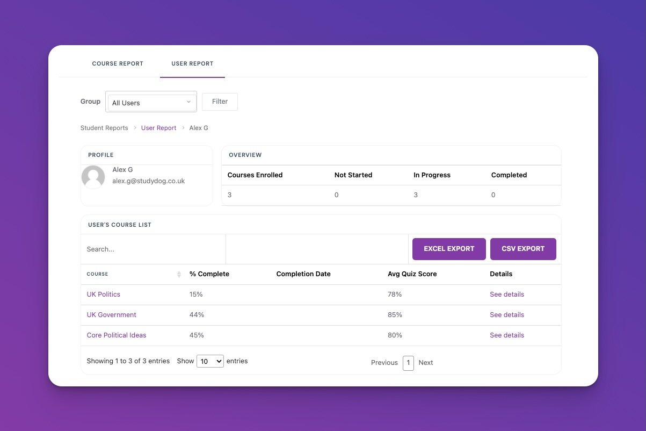Click the Course column sort arrows
The height and width of the screenshot is (431, 646).
(179, 275)
